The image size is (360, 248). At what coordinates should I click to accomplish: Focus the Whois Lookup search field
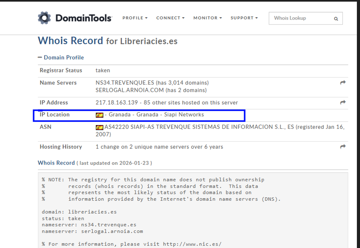[x=306, y=18]
